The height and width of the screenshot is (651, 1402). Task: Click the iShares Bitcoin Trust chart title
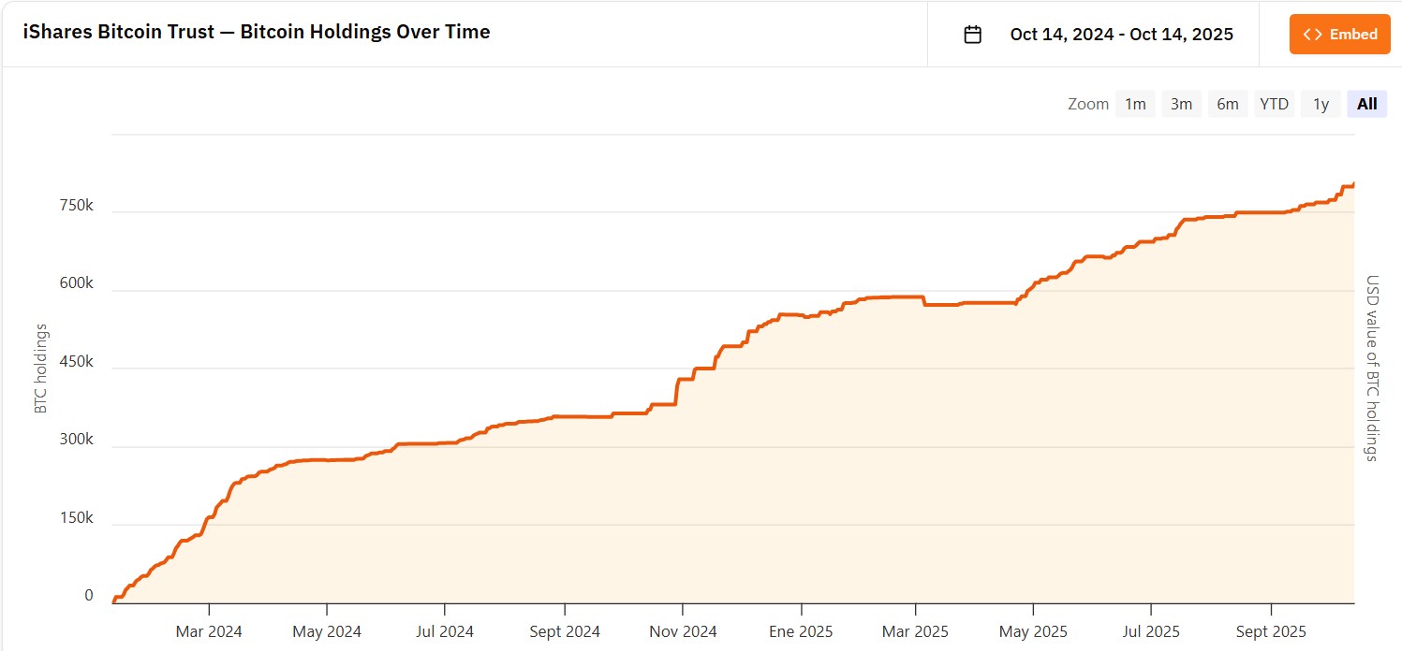257,32
